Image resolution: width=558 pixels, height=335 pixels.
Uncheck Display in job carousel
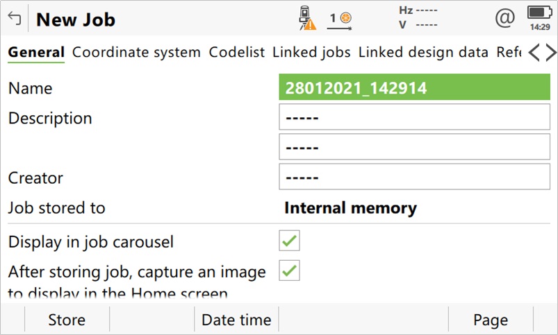pos(289,241)
